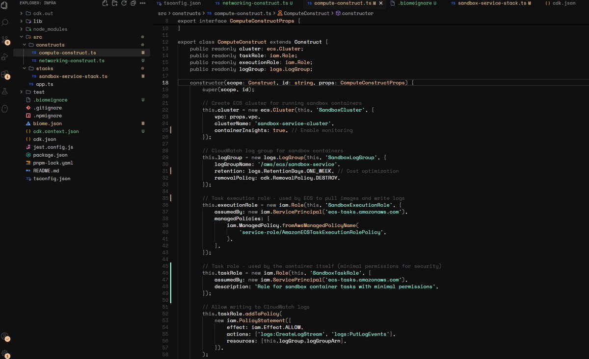Click 'SandboxTaskRole' string in code

click(337, 273)
